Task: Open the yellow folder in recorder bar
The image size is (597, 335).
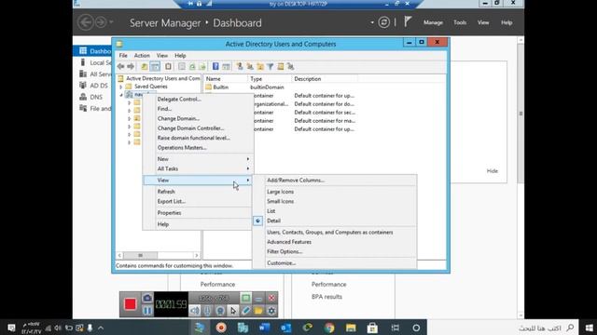Action: (x=258, y=311)
